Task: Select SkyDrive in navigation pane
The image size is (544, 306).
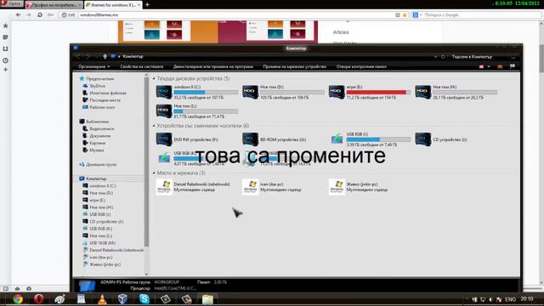Action: [x=97, y=86]
